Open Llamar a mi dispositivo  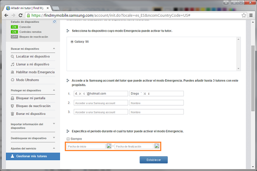[x=33, y=64]
